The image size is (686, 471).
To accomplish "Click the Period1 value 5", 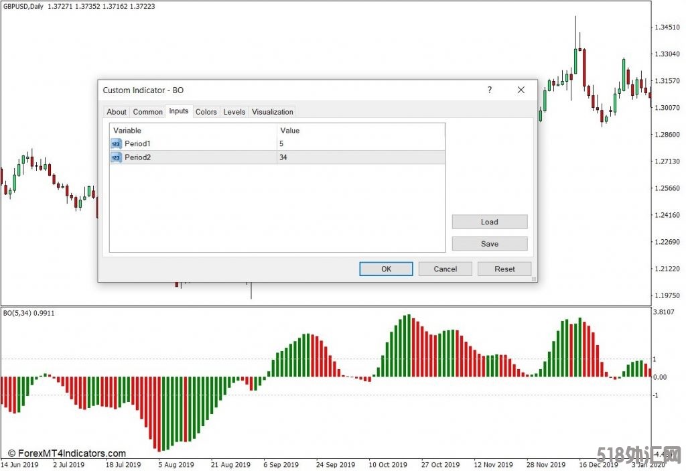I will click(x=281, y=143).
